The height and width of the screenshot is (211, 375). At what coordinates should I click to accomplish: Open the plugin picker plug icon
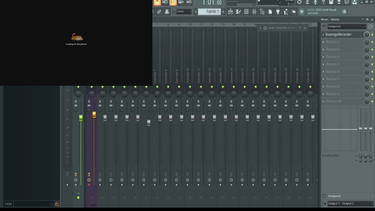tap(278, 12)
